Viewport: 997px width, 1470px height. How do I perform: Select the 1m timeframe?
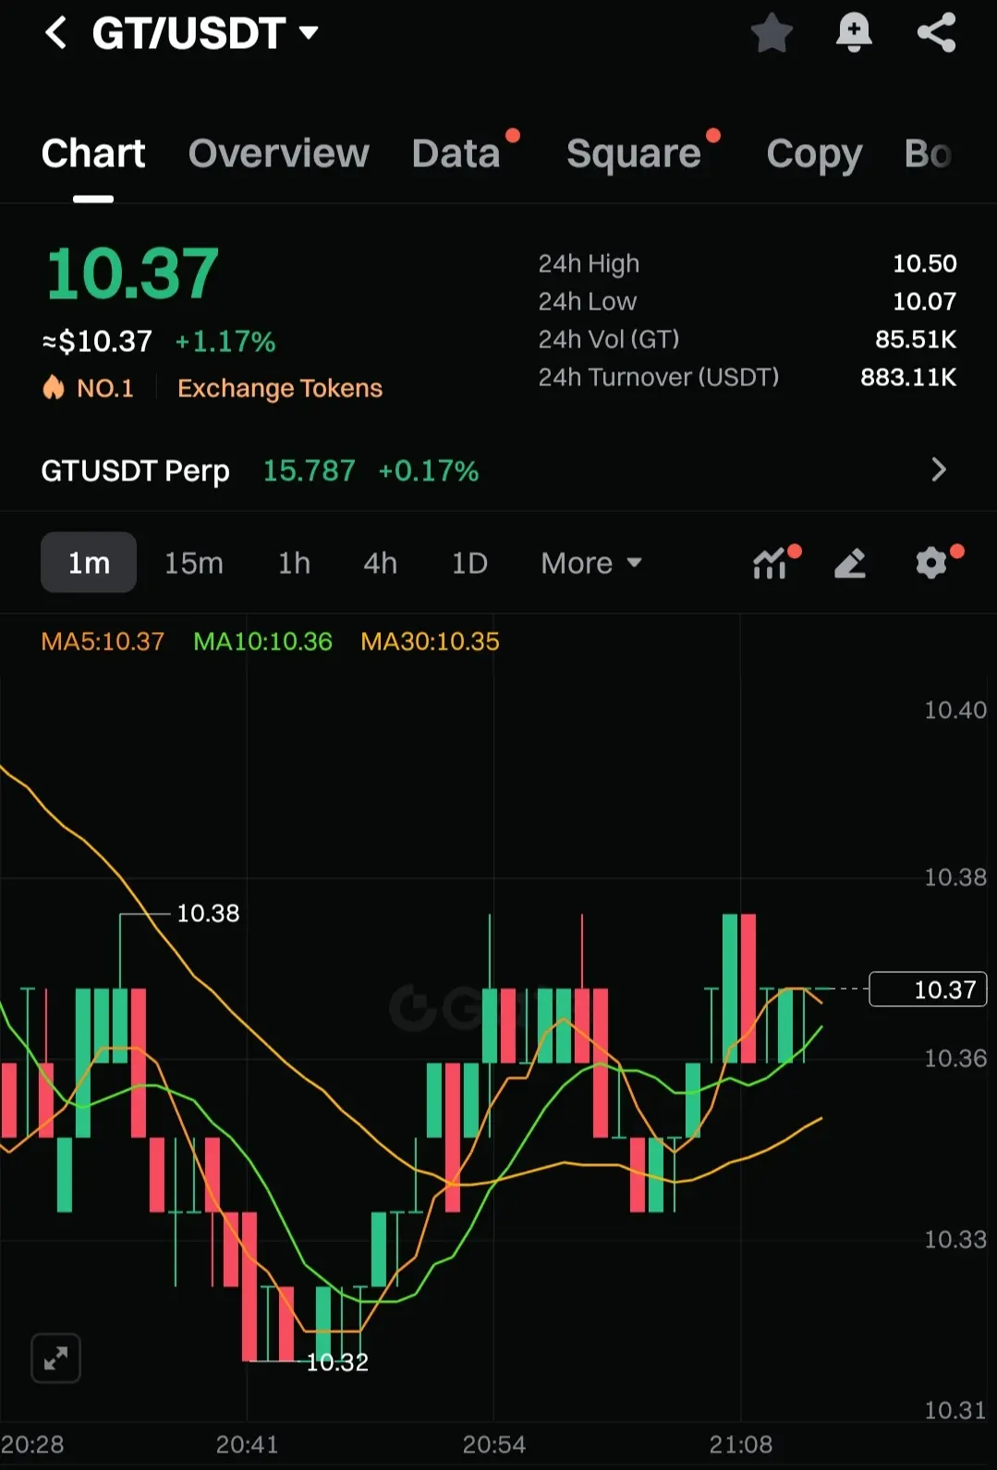(89, 563)
